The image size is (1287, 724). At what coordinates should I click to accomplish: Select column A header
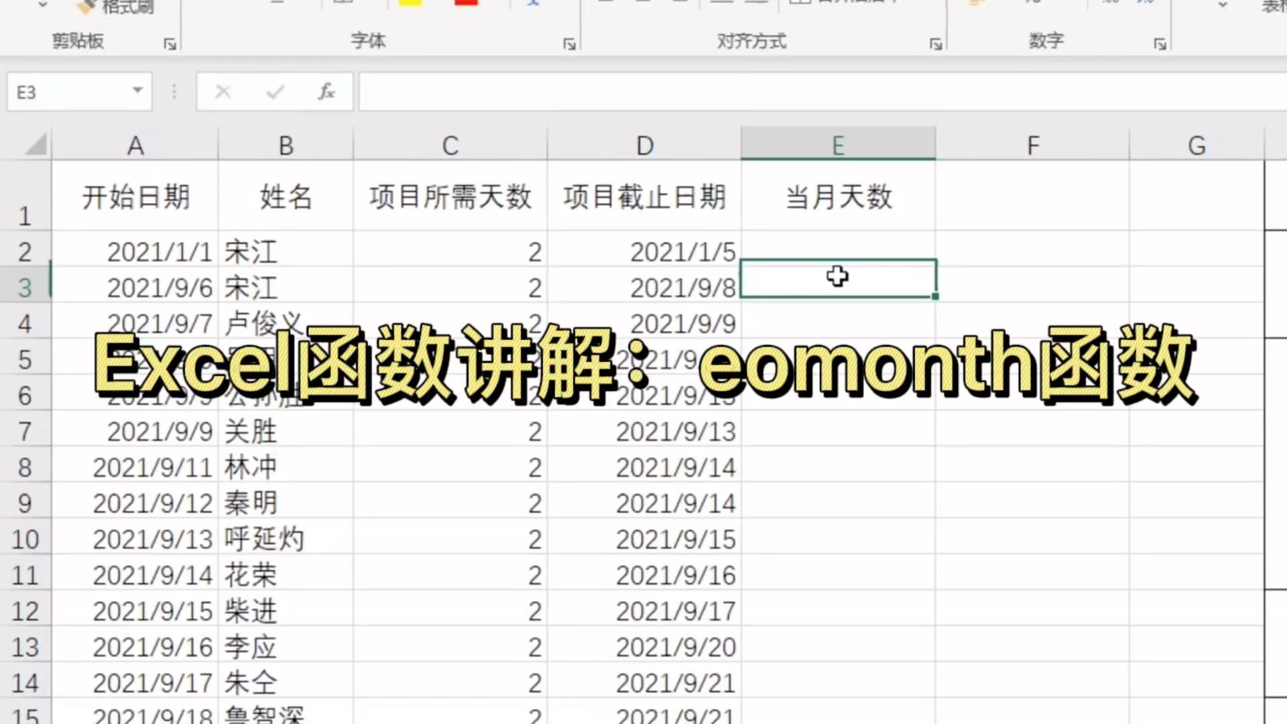135,145
